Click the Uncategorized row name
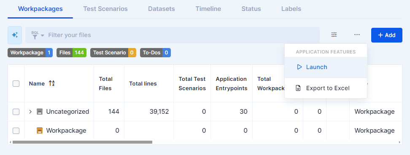Image resolution: width=410 pixels, height=155 pixels. 67,112
